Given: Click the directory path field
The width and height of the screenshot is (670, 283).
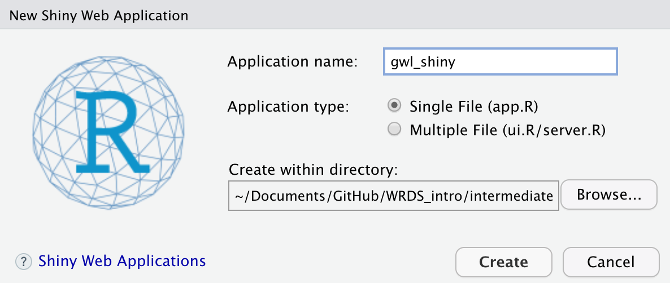Looking at the screenshot, I should click(393, 196).
